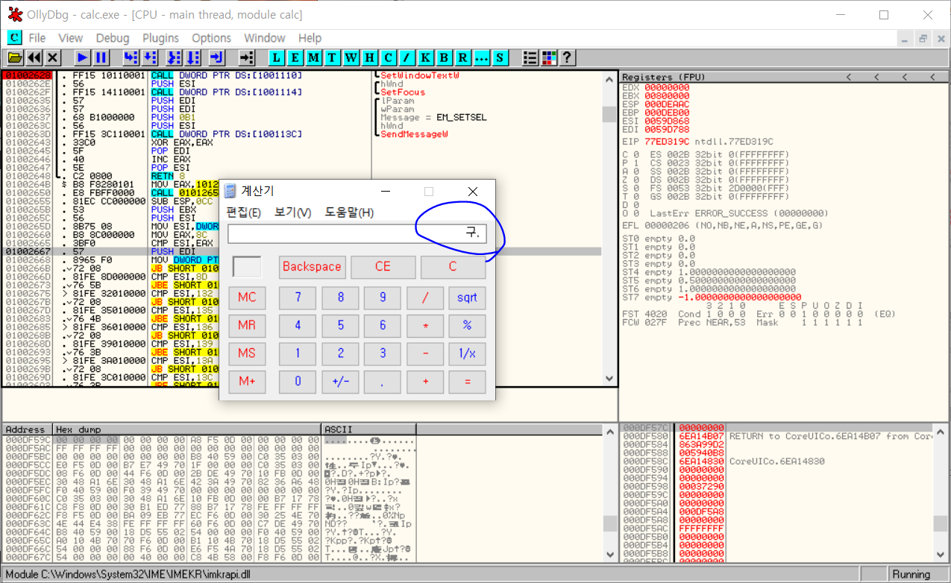
Task: Click the Step into toolbar icon
Action: 131,57
